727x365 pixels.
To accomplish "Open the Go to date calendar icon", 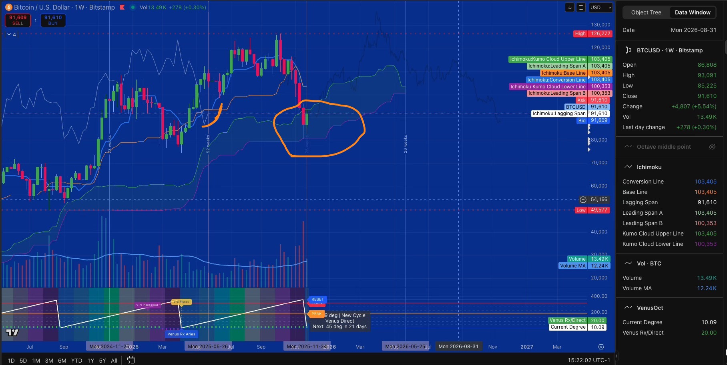I will point(131,360).
